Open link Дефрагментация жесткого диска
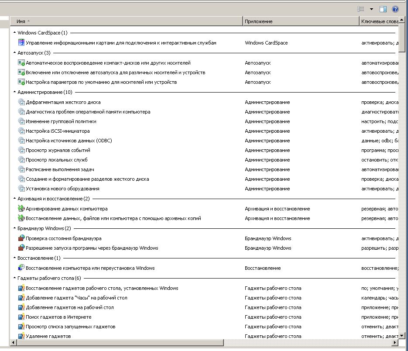The image size is (408, 351). (63, 102)
